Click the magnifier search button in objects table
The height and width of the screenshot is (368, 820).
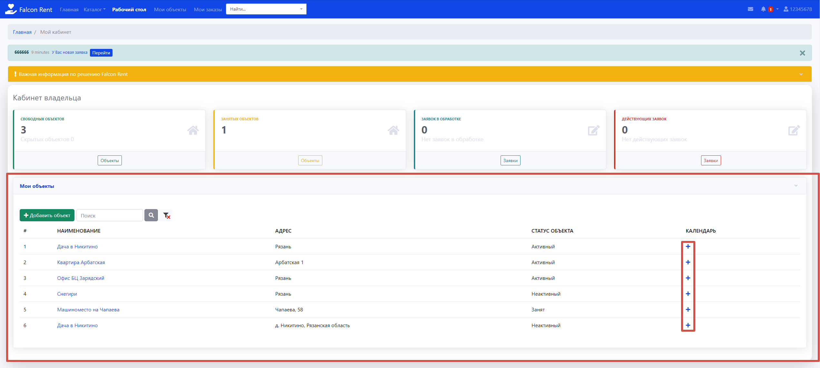151,215
